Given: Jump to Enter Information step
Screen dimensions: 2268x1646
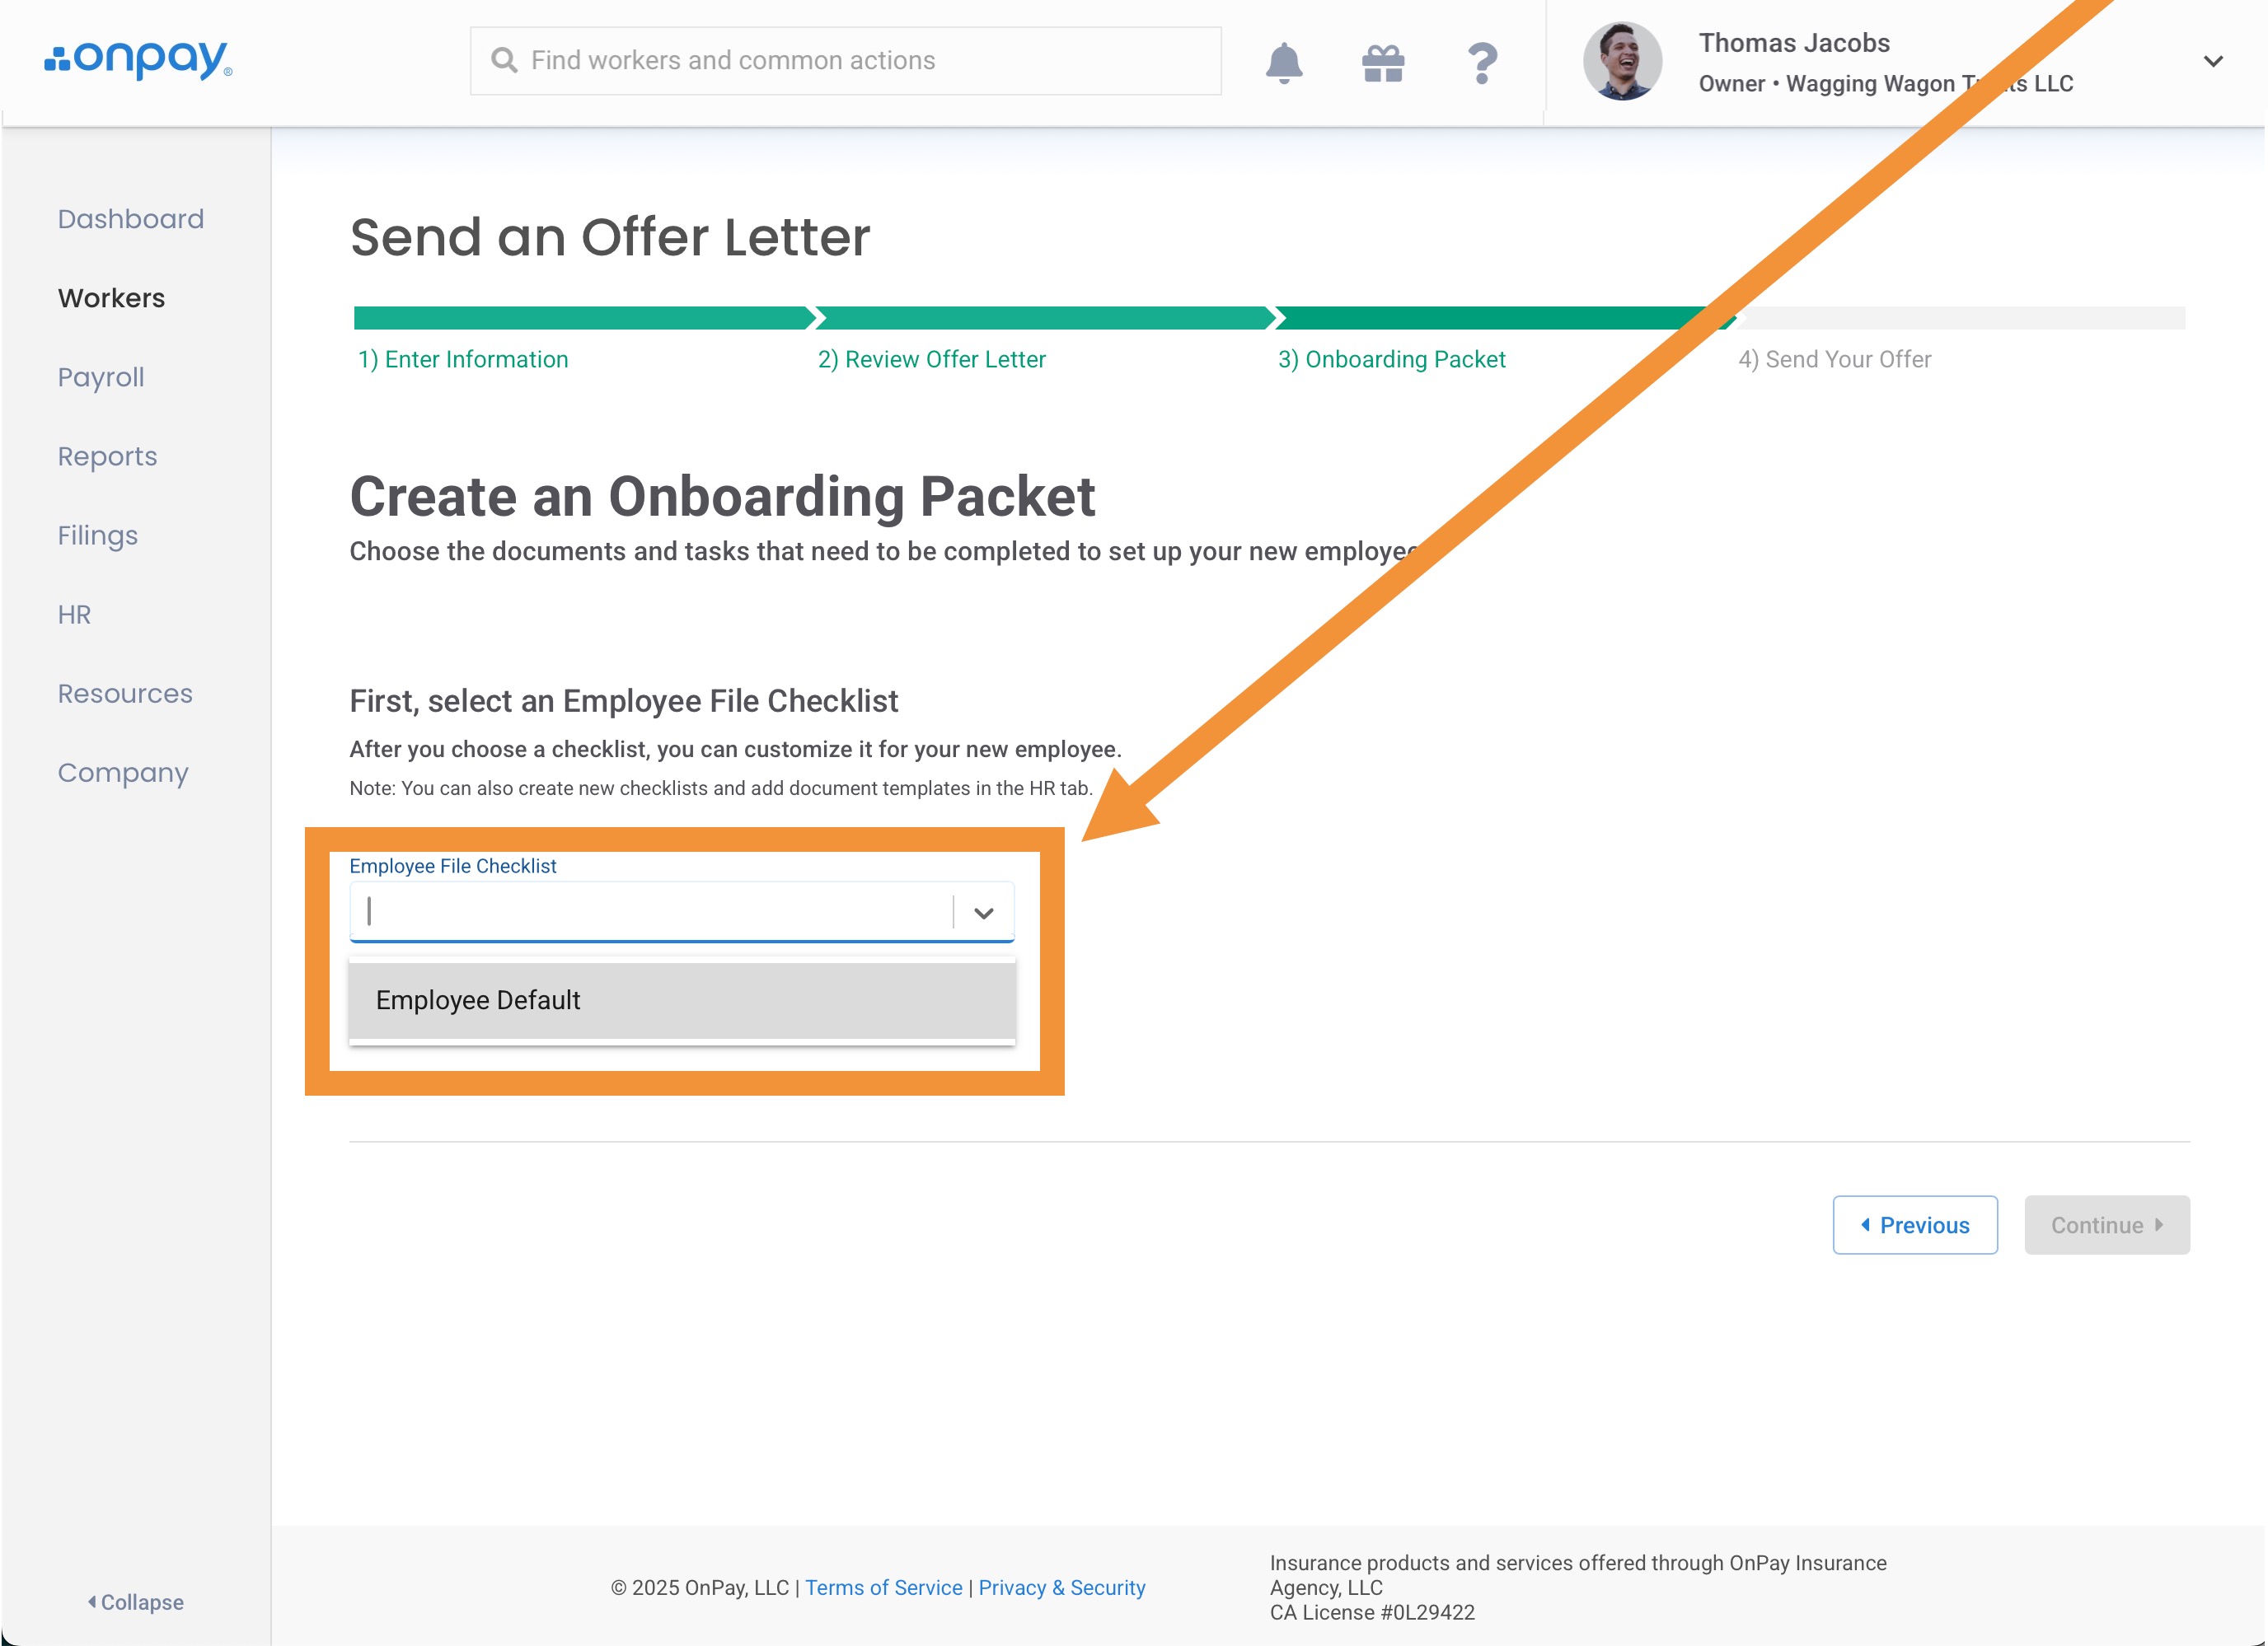Looking at the screenshot, I should 463,360.
